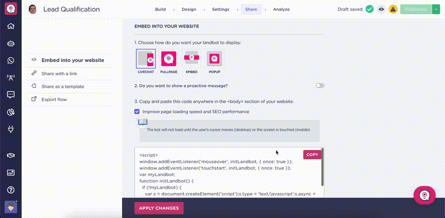Click the COPY code button

[x=312, y=155]
